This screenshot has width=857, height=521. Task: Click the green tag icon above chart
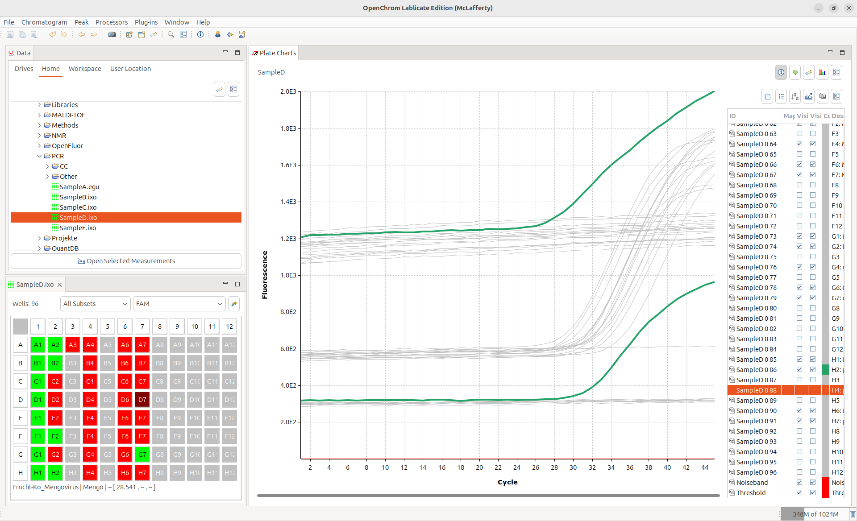795,72
